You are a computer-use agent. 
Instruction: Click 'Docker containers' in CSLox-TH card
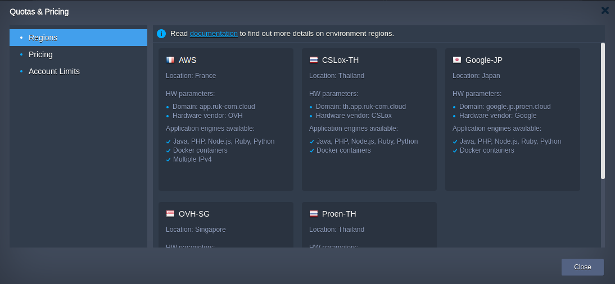[343, 150]
